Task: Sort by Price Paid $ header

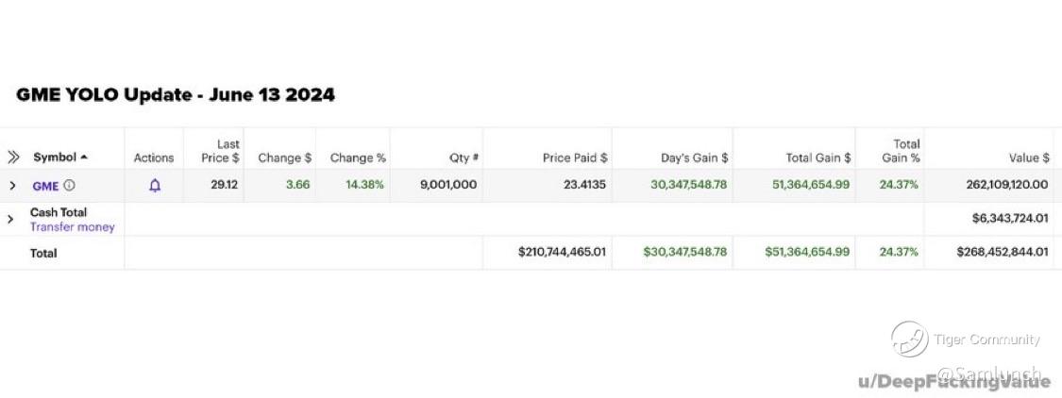Action: coord(574,158)
